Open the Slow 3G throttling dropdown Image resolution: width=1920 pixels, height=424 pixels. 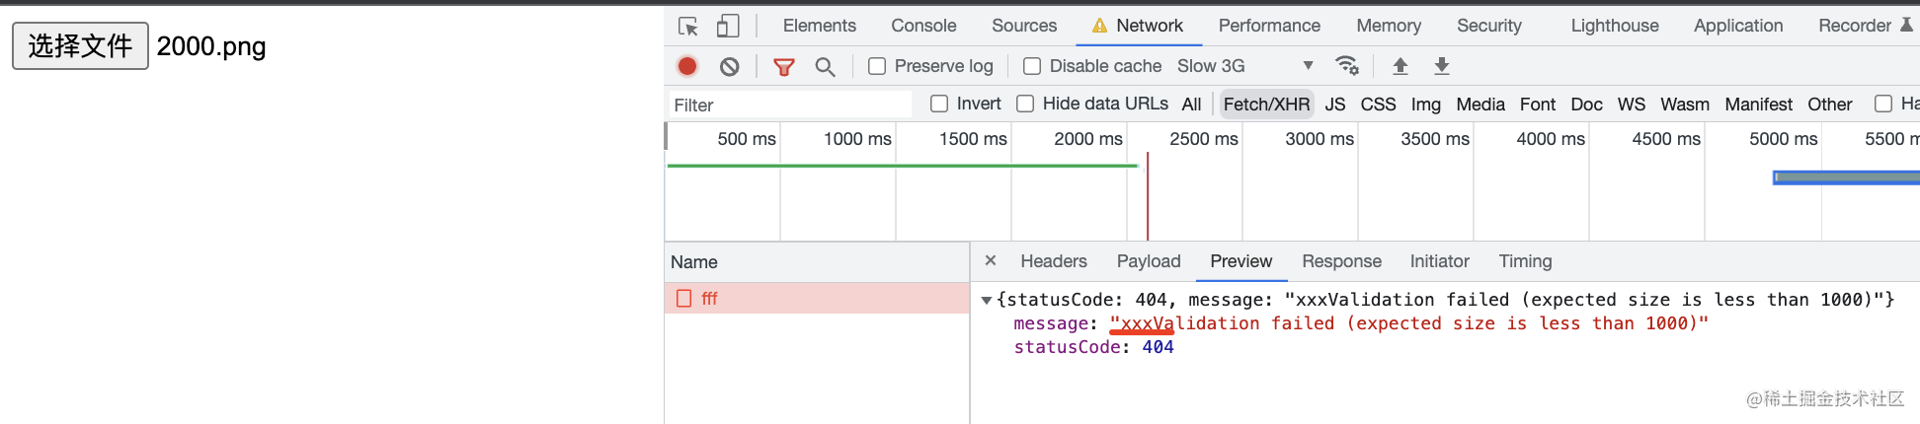1245,66
